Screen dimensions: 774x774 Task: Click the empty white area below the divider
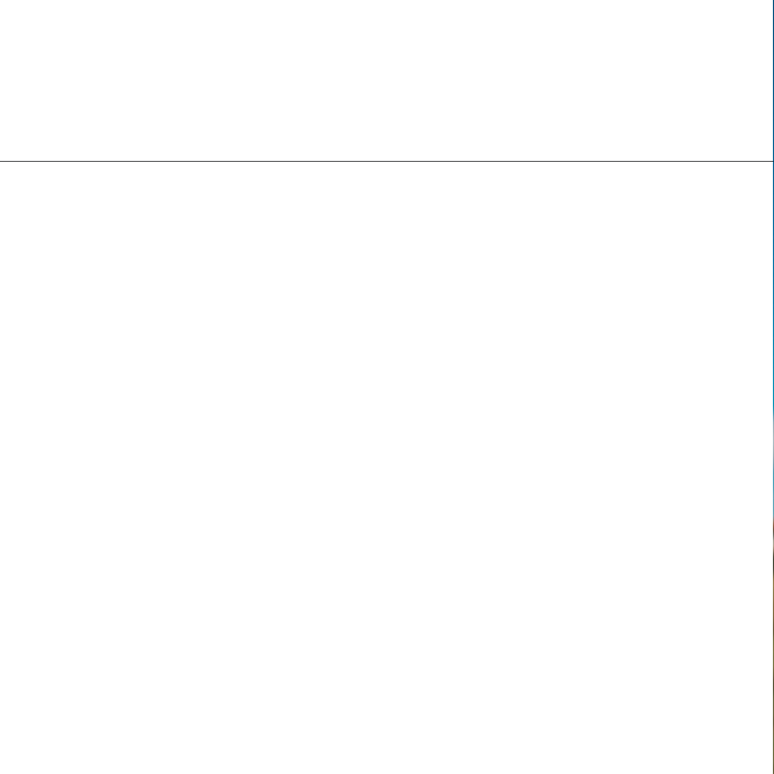[x=386, y=468]
